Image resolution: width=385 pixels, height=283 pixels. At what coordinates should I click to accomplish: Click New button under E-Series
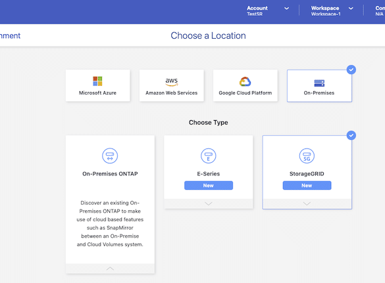[209, 185]
